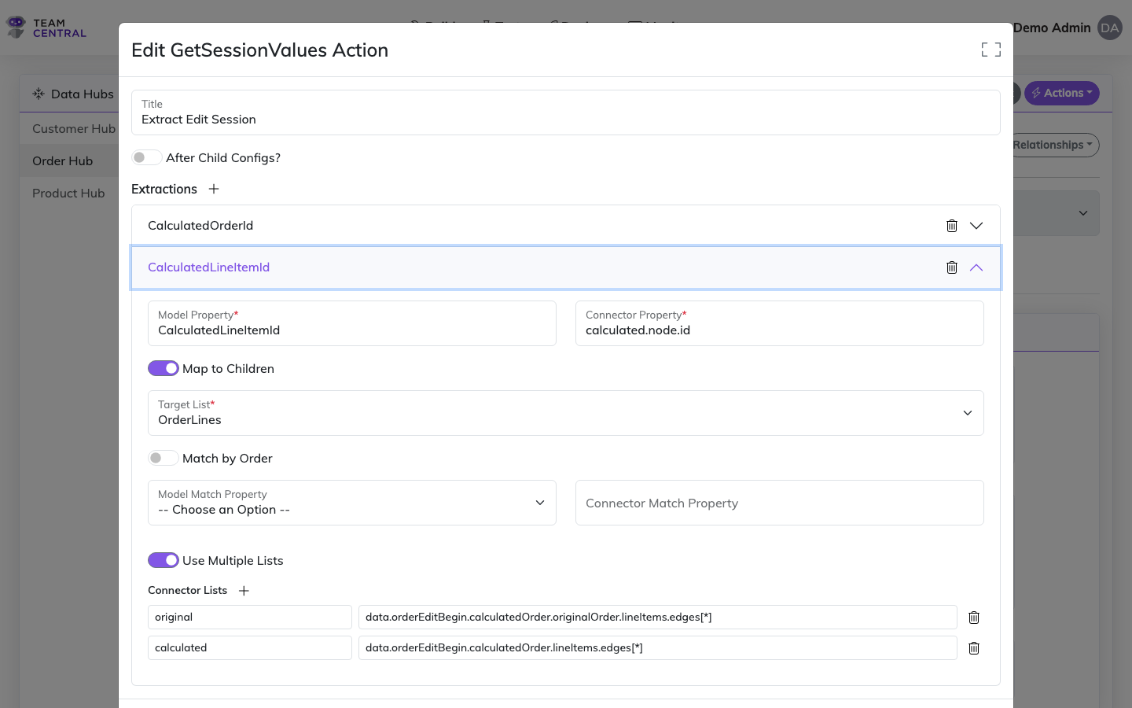Screen dimensions: 1132x708
Task: Select the Product Hub tab
Action: pos(68,193)
